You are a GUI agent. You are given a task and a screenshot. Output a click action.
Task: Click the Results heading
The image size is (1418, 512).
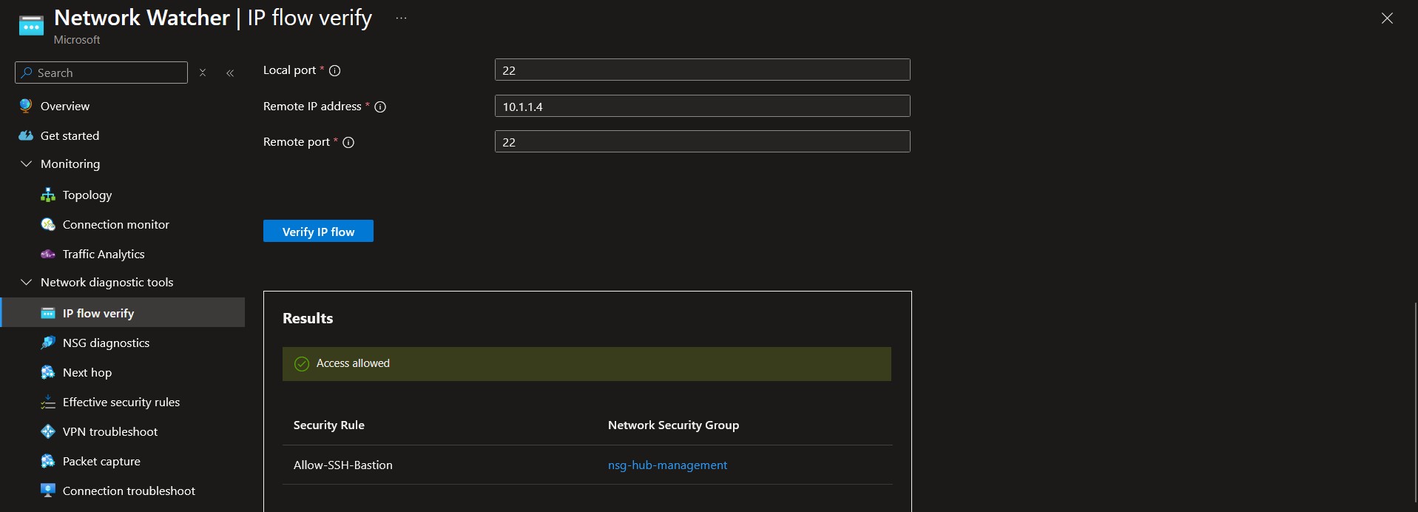tap(308, 318)
